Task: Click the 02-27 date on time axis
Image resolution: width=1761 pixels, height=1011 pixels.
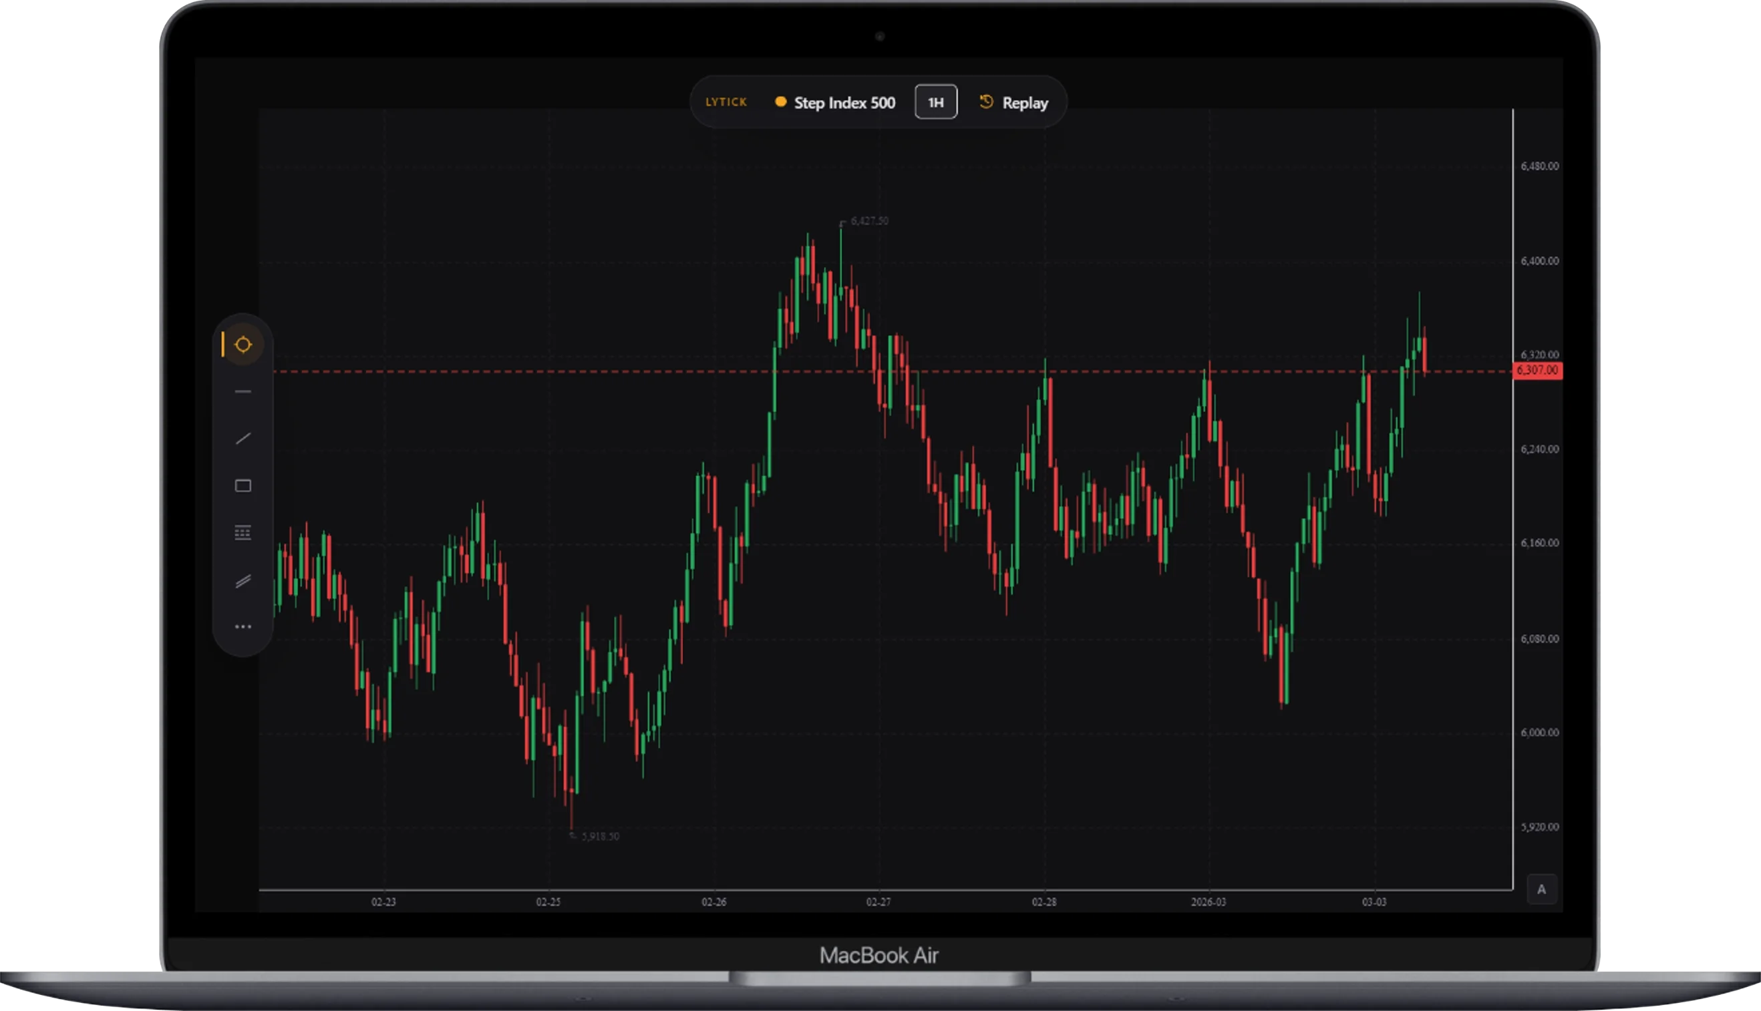Action: 878,902
